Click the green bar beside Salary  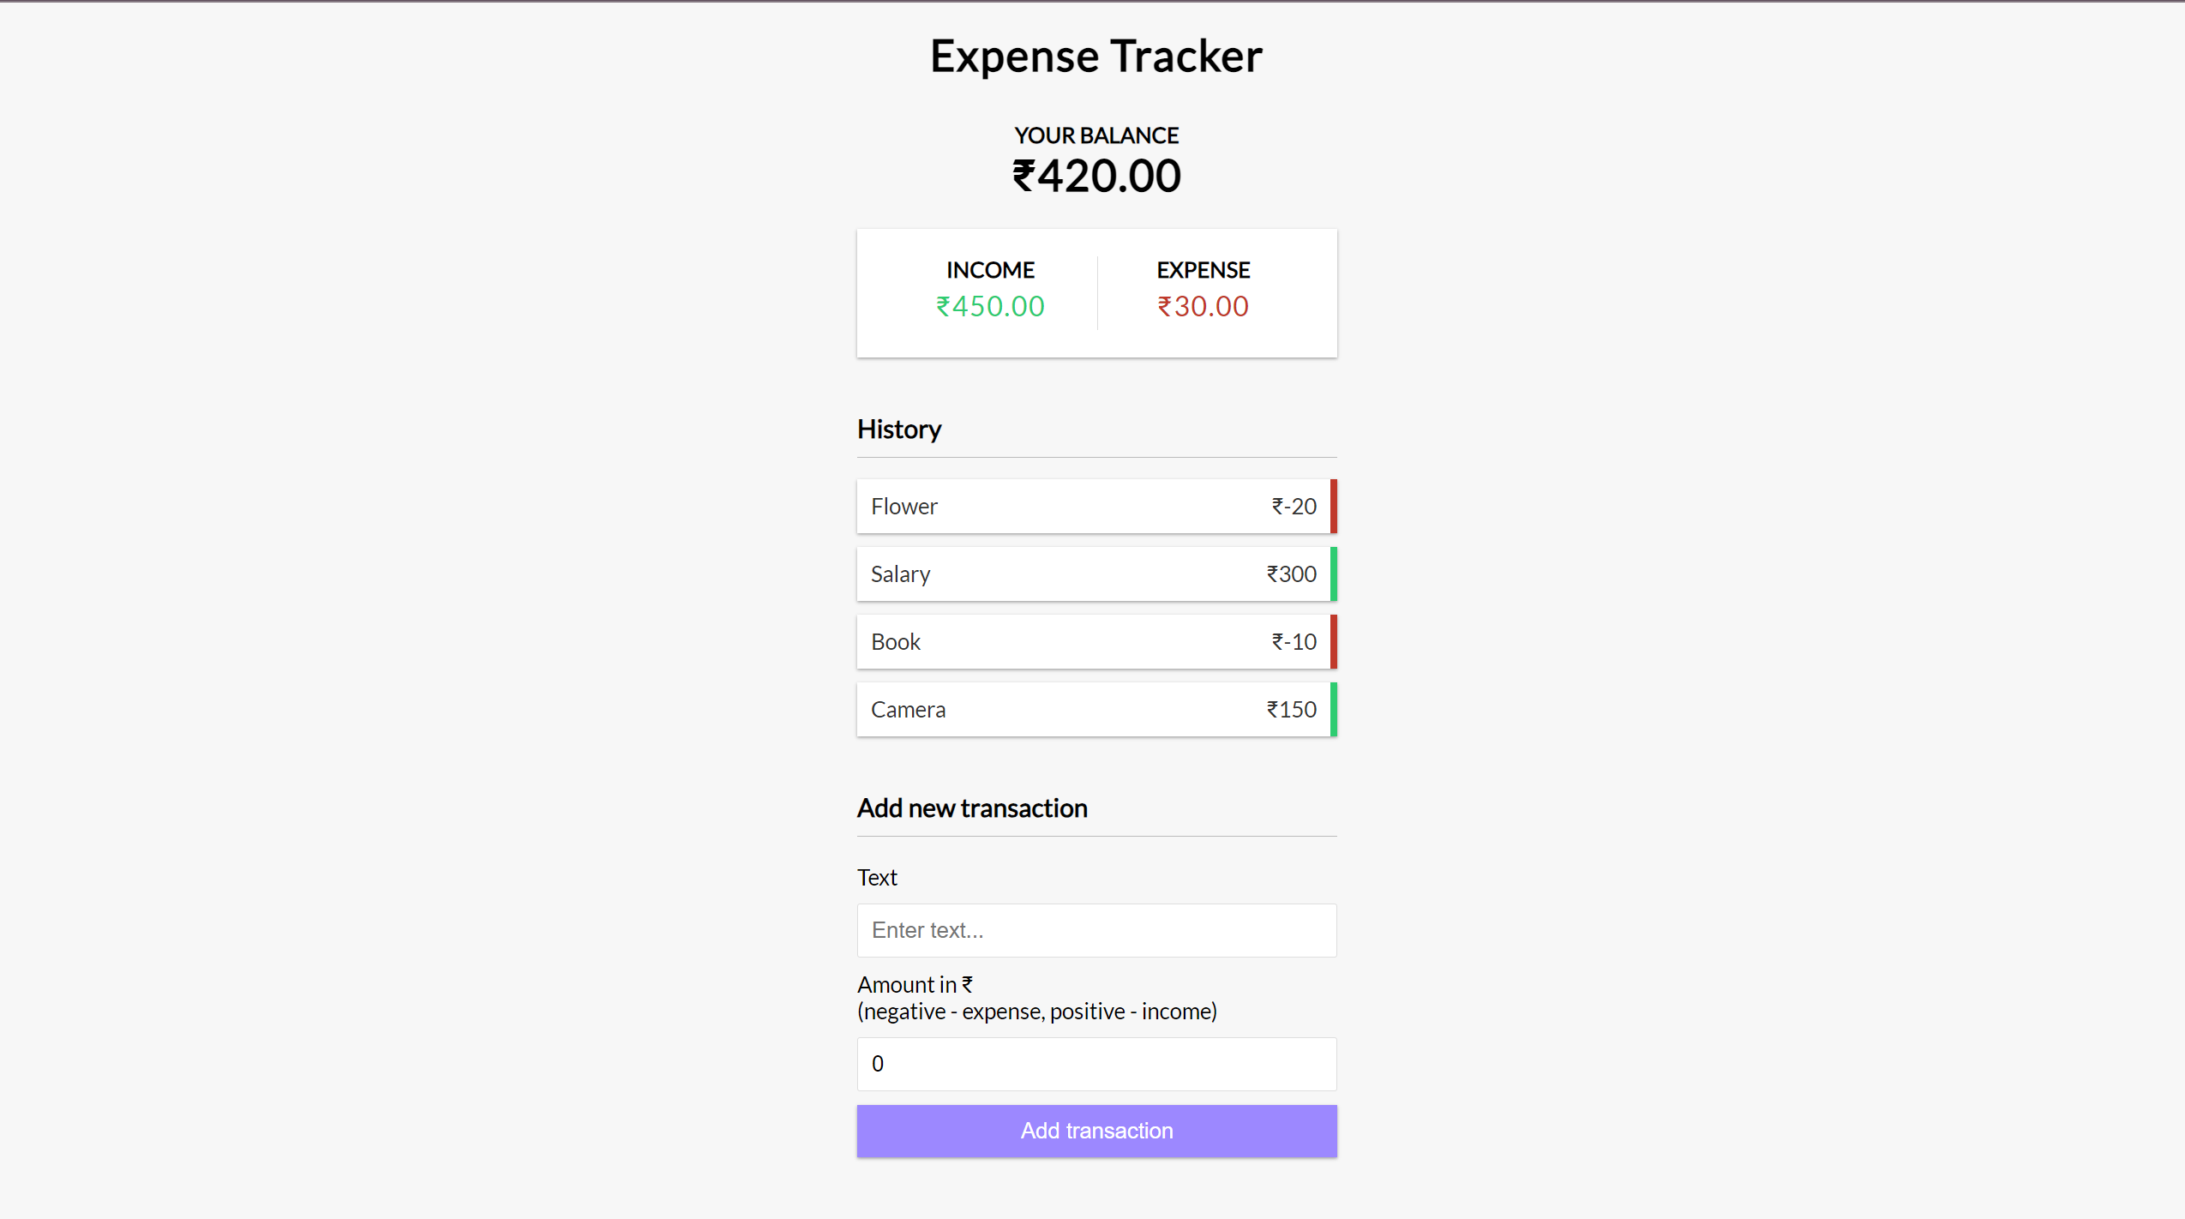[1333, 574]
